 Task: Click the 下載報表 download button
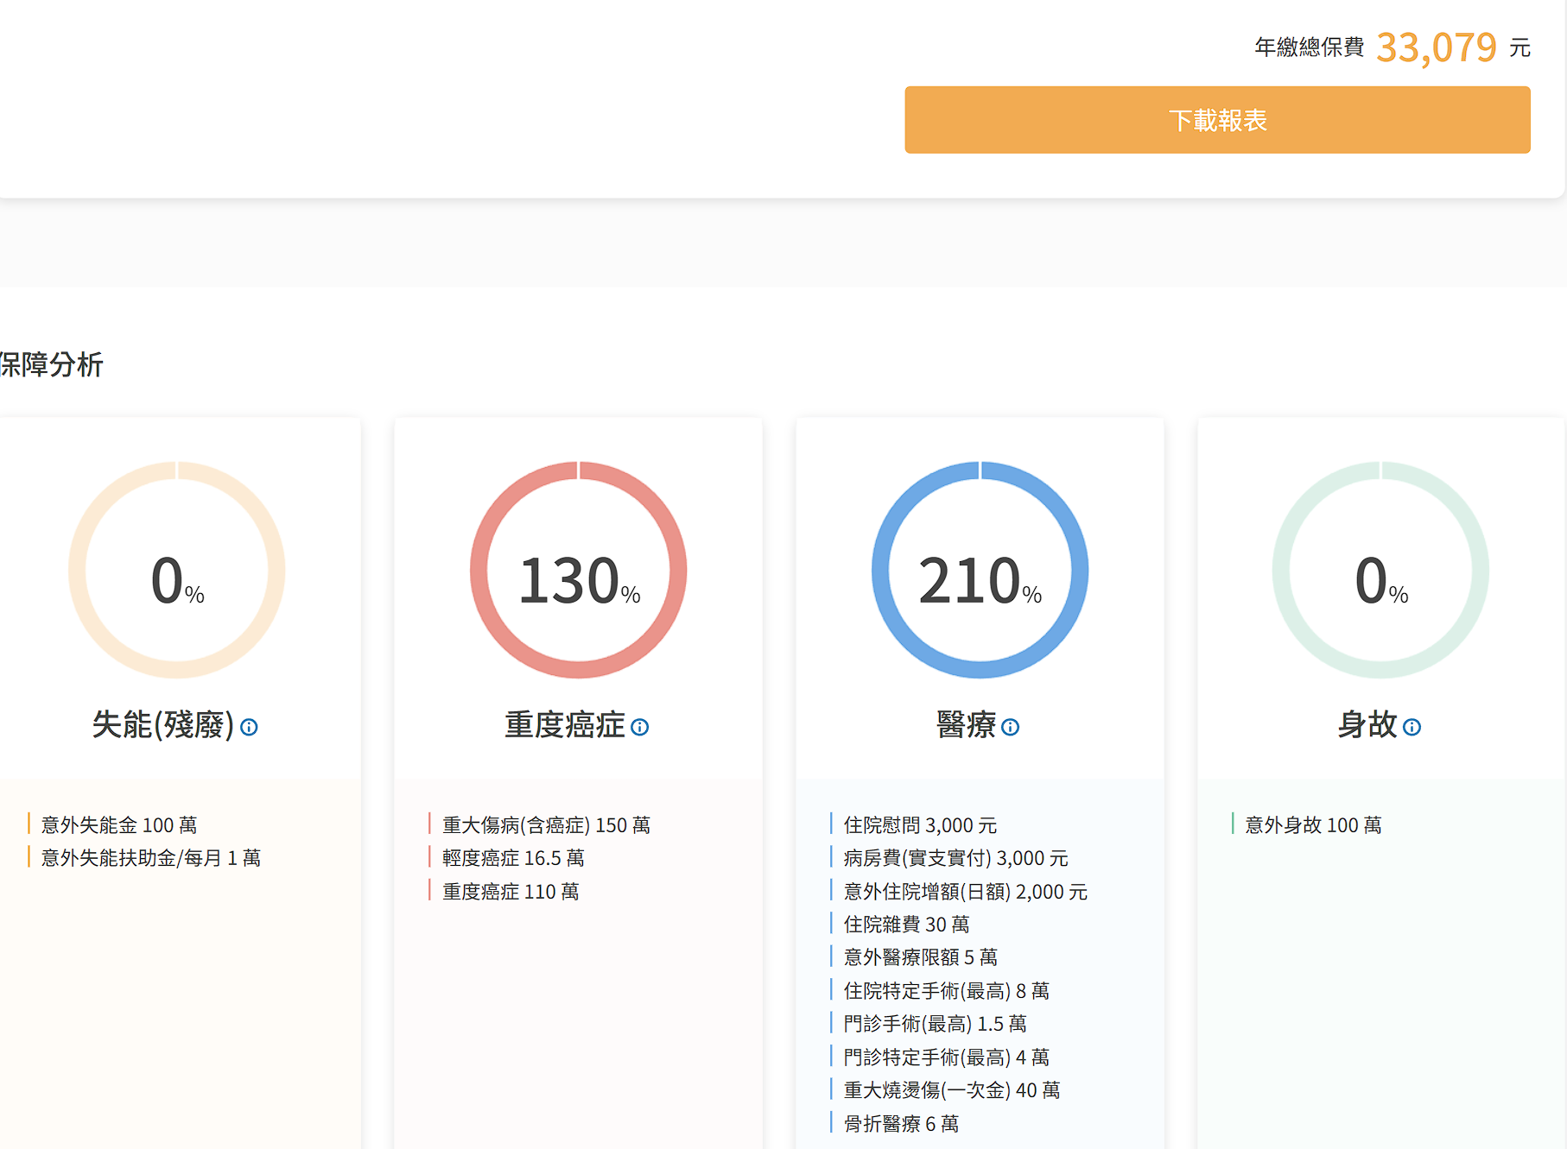point(1217,120)
